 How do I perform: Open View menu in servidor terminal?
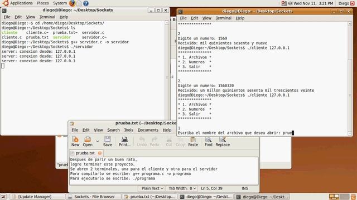coord(30,17)
